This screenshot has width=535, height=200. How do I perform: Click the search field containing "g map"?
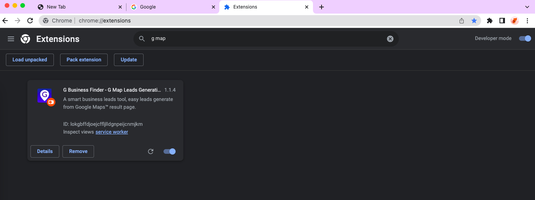[x=266, y=39]
